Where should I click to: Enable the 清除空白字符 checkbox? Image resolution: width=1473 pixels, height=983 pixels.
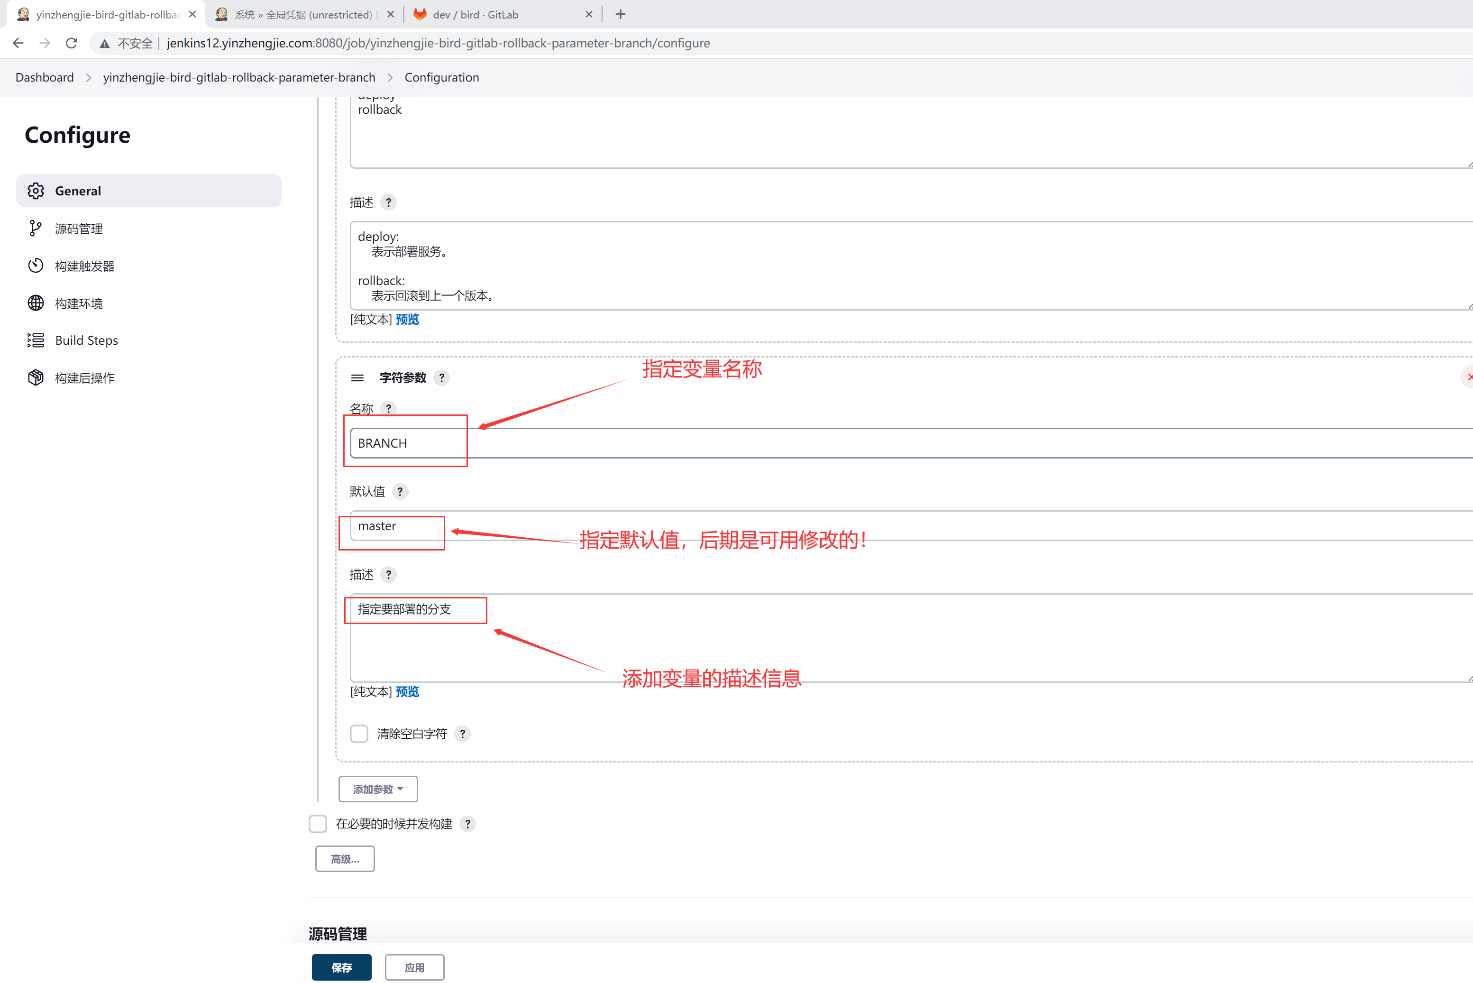(359, 734)
